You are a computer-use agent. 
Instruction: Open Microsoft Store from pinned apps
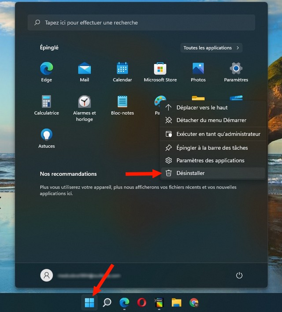pos(160,72)
